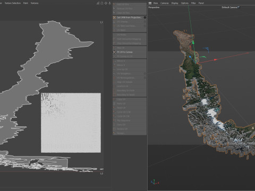Image resolution: width=255 pixels, height=191 pixels.
Task: Click the UV editor zoom-view down-arrow icon
Action: 109,3
